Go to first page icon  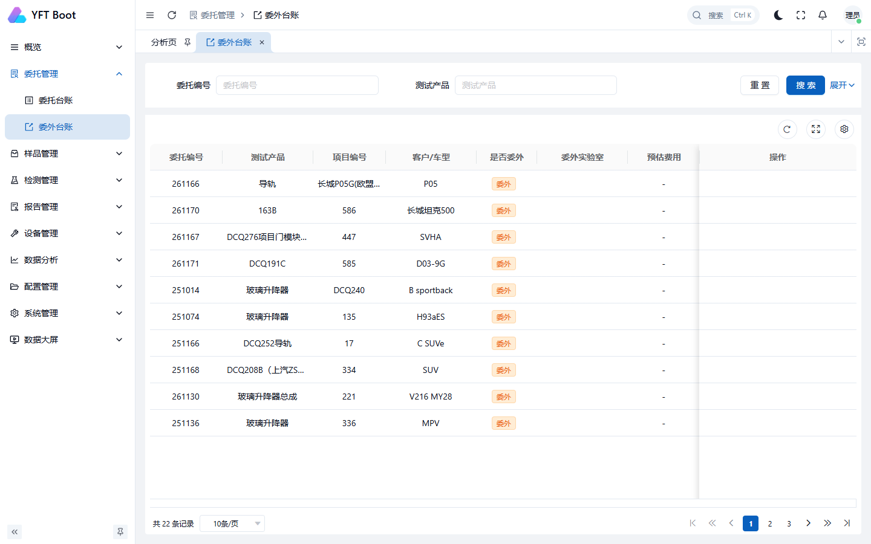pos(693,523)
